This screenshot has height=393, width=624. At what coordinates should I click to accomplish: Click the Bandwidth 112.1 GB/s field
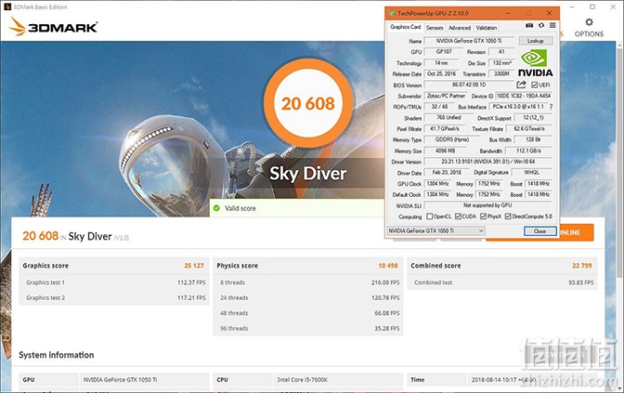pos(528,151)
